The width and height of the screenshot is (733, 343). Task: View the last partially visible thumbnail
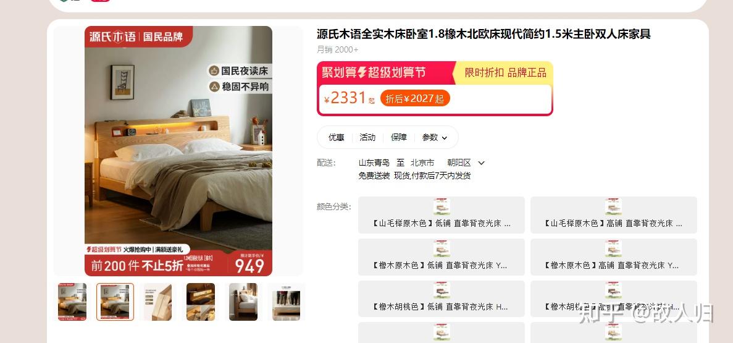point(286,302)
